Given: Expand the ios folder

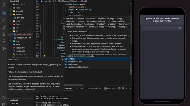Looking at the screenshot, I should 11,28.
